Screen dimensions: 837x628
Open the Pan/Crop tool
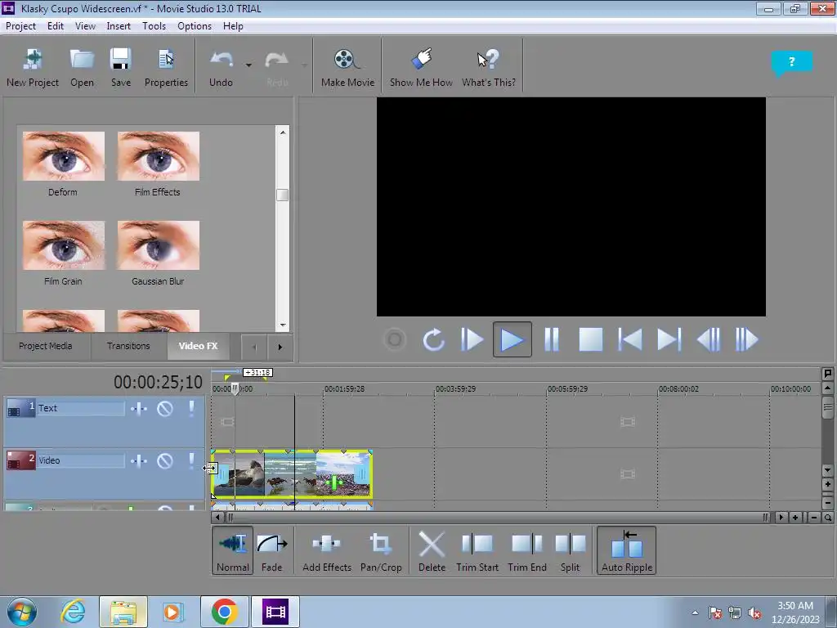click(x=381, y=550)
